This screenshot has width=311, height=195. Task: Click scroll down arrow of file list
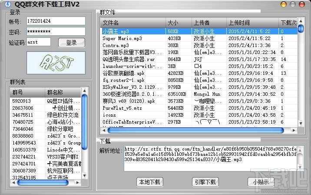coord(301,124)
